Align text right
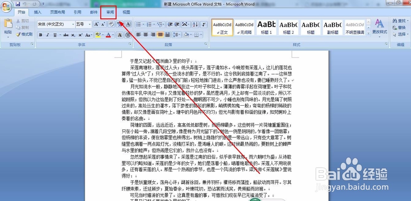 [153, 35]
